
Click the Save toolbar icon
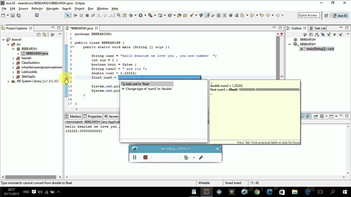(x=13, y=15)
